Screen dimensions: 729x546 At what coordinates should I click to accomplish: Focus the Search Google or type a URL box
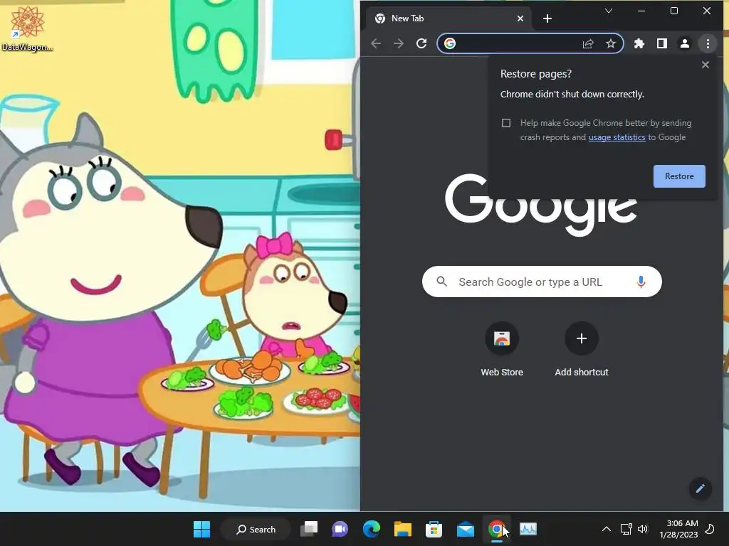[x=542, y=282]
